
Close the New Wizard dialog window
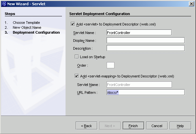coord(191,3)
